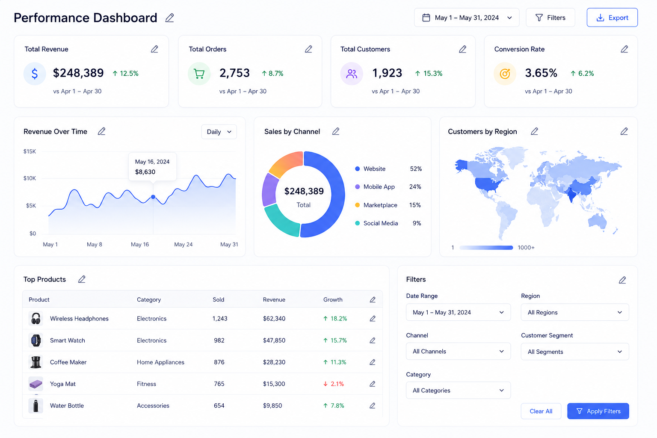This screenshot has height=438, width=657.
Task: Click the Category column header
Action: pos(149,300)
